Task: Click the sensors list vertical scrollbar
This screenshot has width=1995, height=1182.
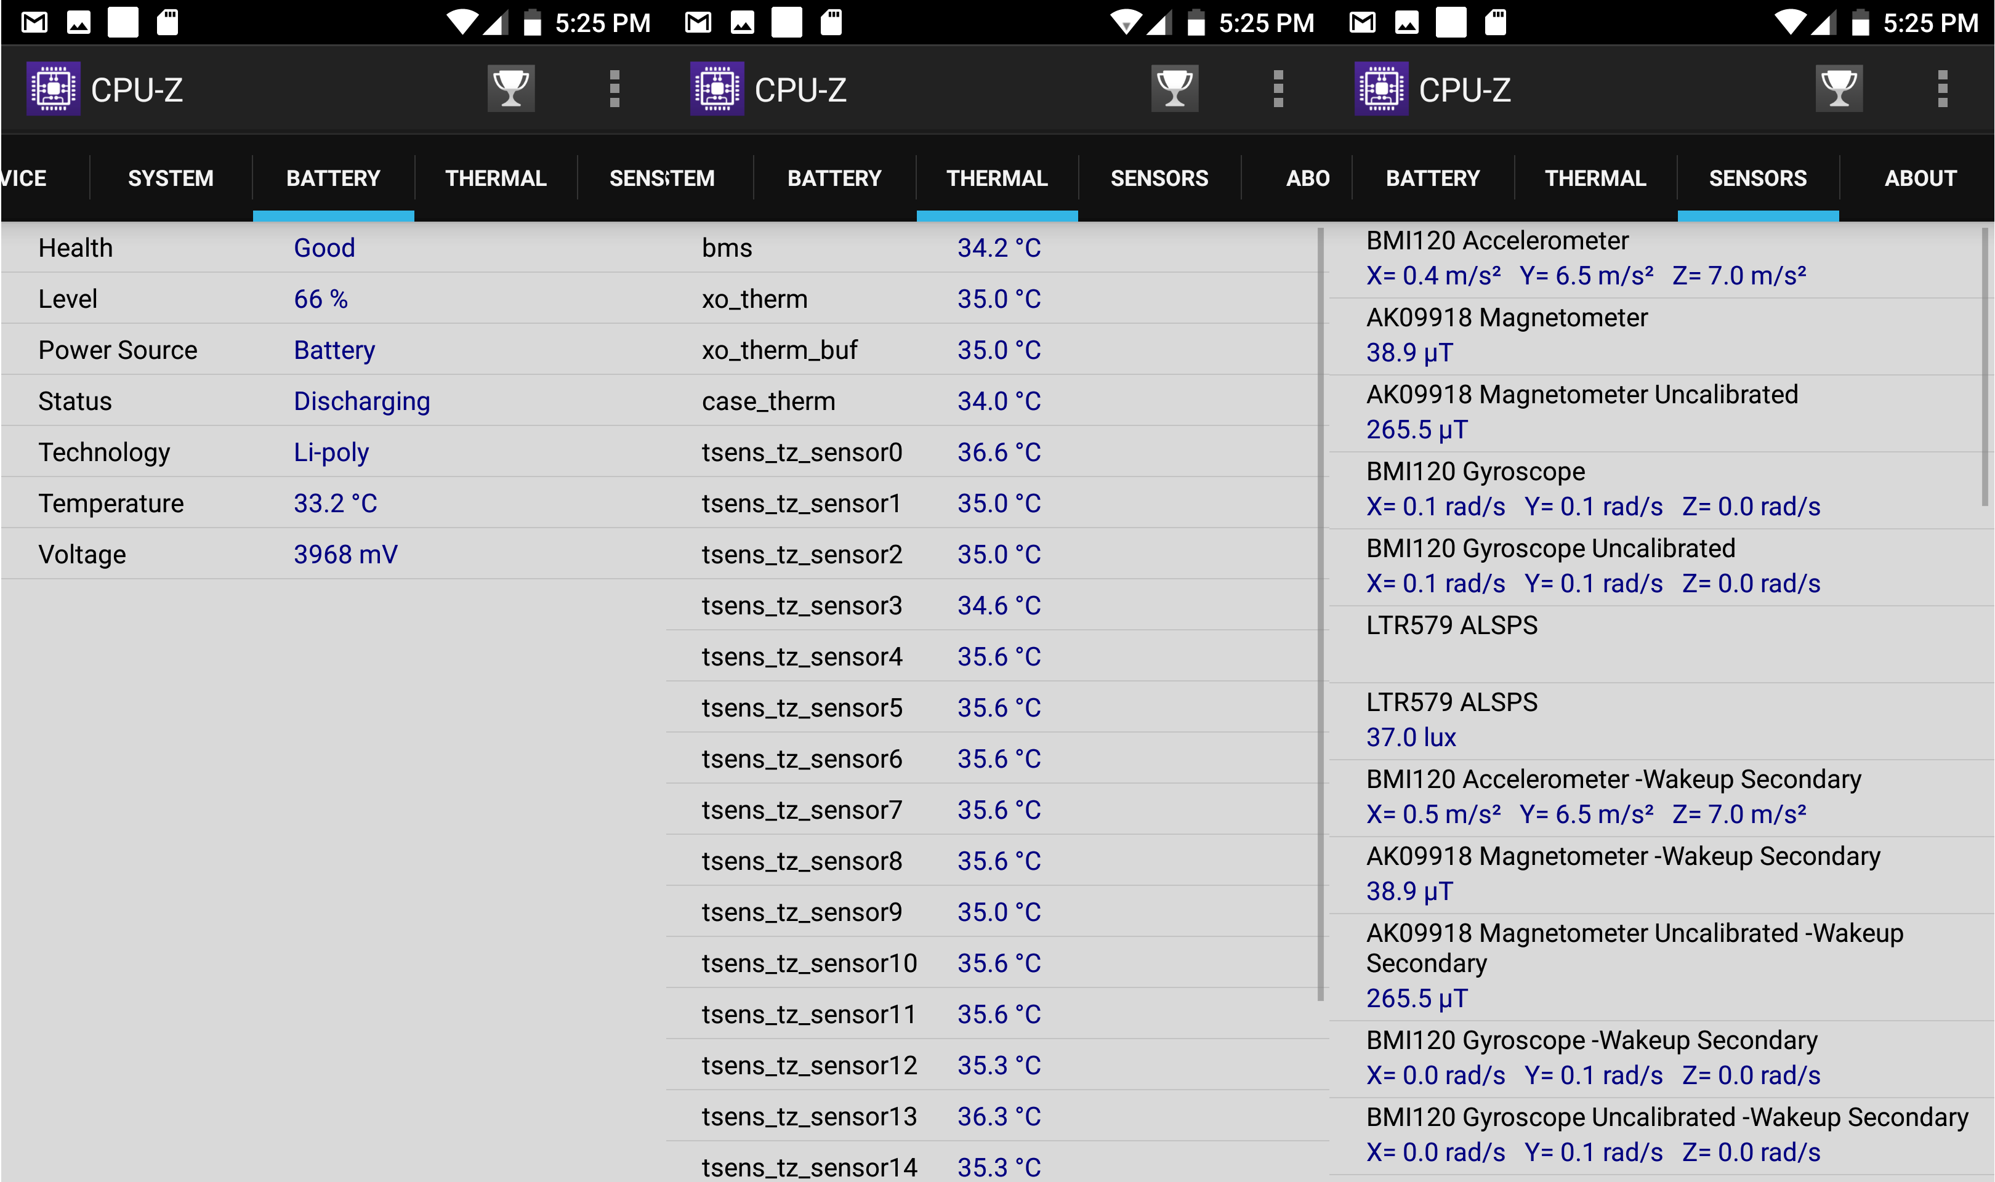Action: (x=1985, y=366)
